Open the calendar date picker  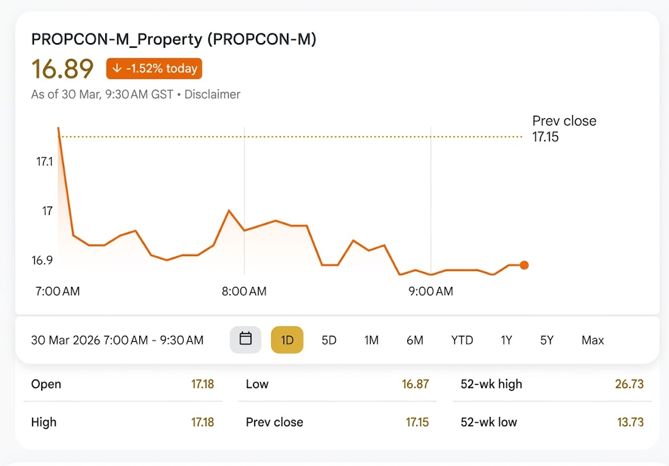click(x=245, y=340)
